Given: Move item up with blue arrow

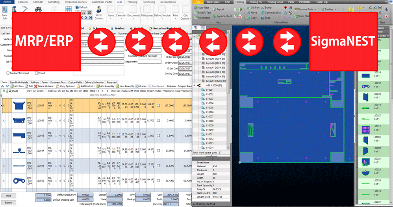Looking at the screenshot, I should click(2, 86).
